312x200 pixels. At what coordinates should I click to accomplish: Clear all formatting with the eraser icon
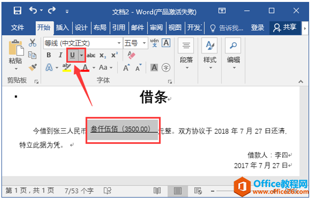tap(132, 55)
